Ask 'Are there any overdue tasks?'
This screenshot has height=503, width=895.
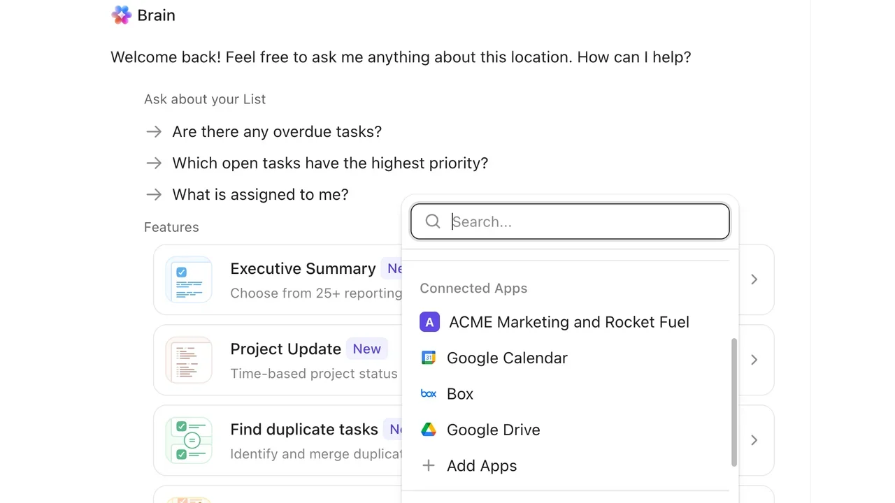pos(277,131)
